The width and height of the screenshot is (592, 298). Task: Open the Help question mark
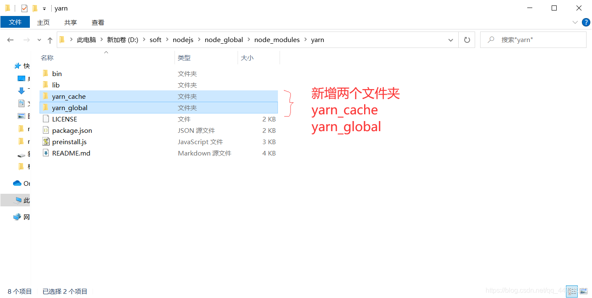(586, 22)
